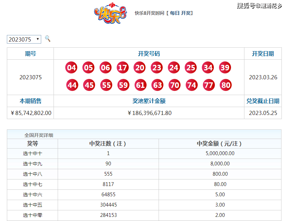Select prize pool ￥186,396,671.80
The image size is (288, 221).
tap(149, 113)
